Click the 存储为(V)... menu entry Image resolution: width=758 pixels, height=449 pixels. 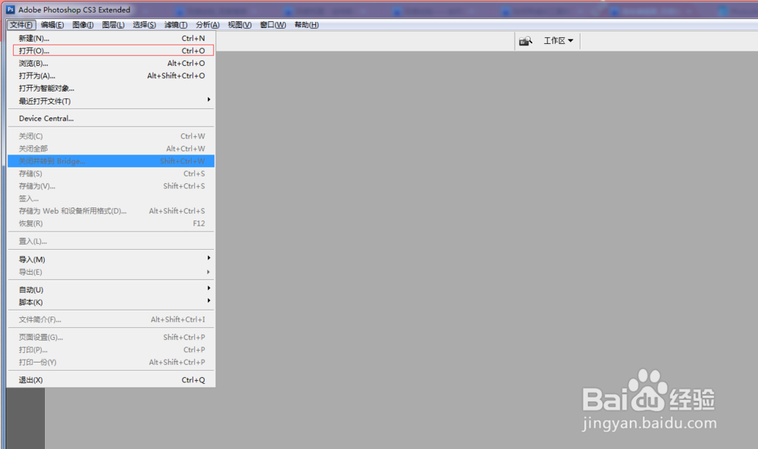(111, 186)
